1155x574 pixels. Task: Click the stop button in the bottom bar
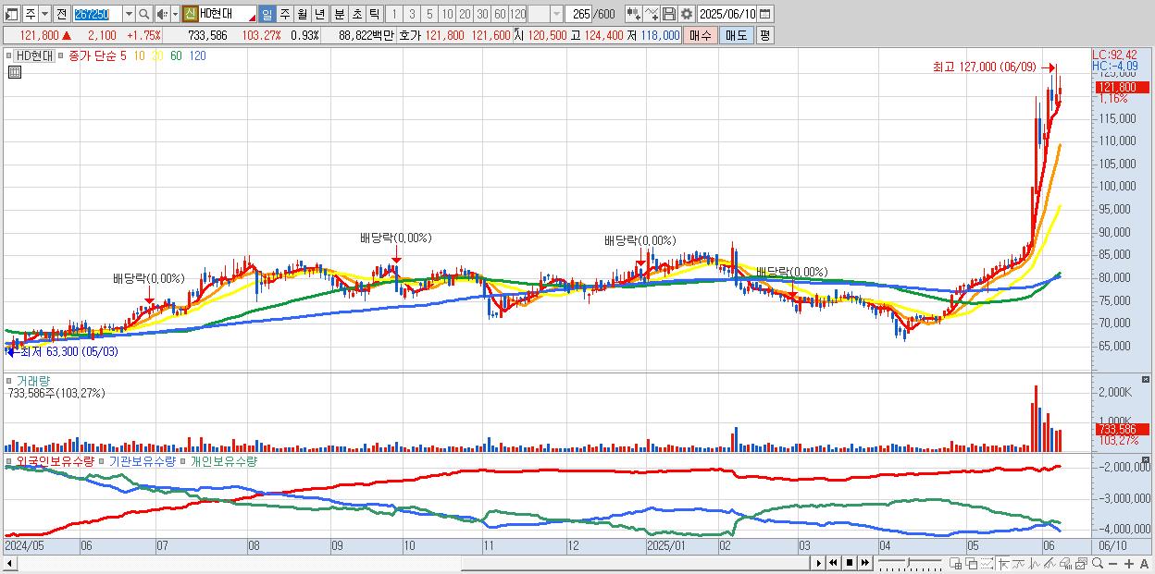(x=849, y=563)
